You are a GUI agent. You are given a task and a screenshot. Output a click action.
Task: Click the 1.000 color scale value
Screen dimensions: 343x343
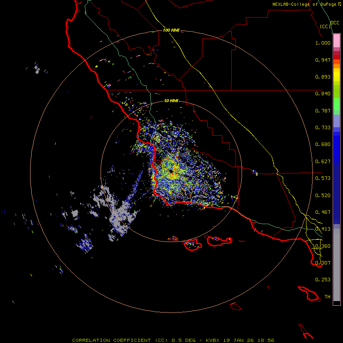(x=323, y=43)
